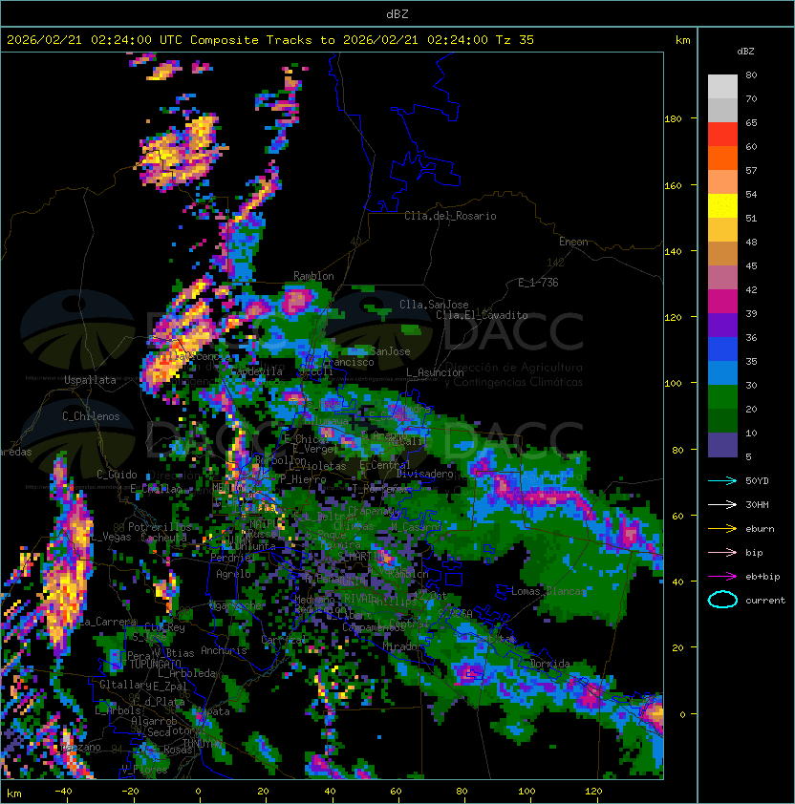Image resolution: width=795 pixels, height=804 pixels.
Task: Choose the dusty pink 45-42 dBZ band
Action: click(x=722, y=278)
